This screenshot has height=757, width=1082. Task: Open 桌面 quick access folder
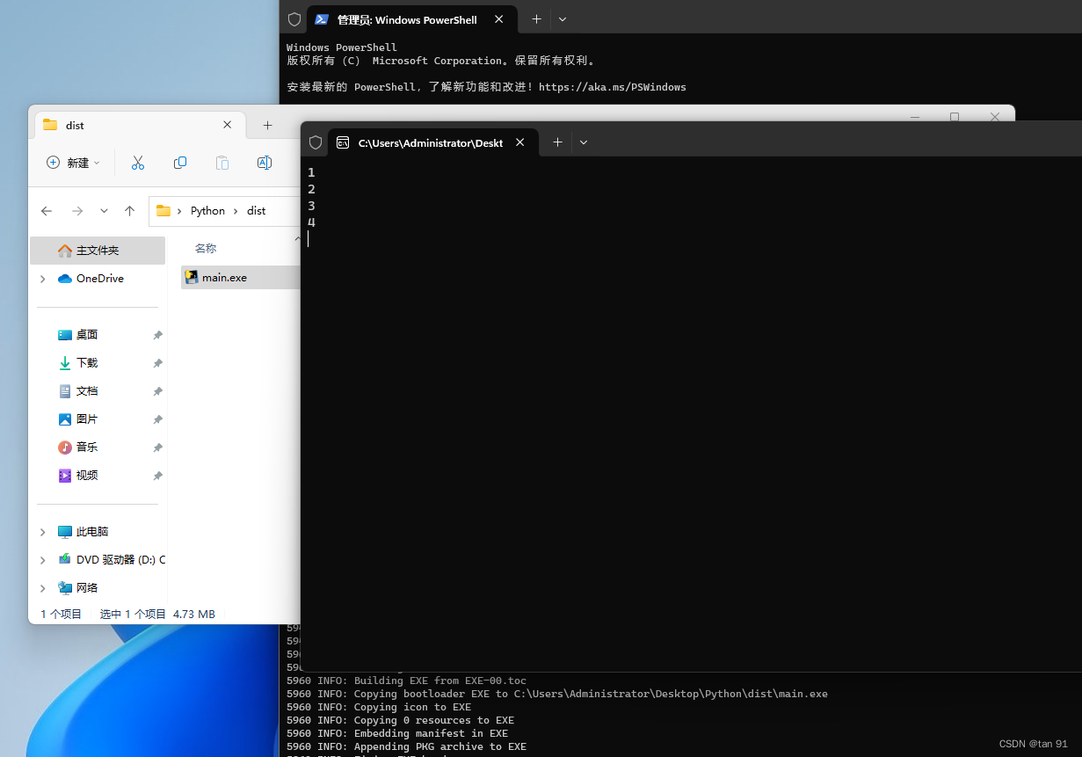pos(87,335)
